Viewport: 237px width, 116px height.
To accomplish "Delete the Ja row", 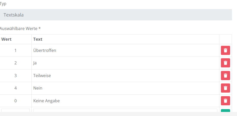I will point(225,63).
